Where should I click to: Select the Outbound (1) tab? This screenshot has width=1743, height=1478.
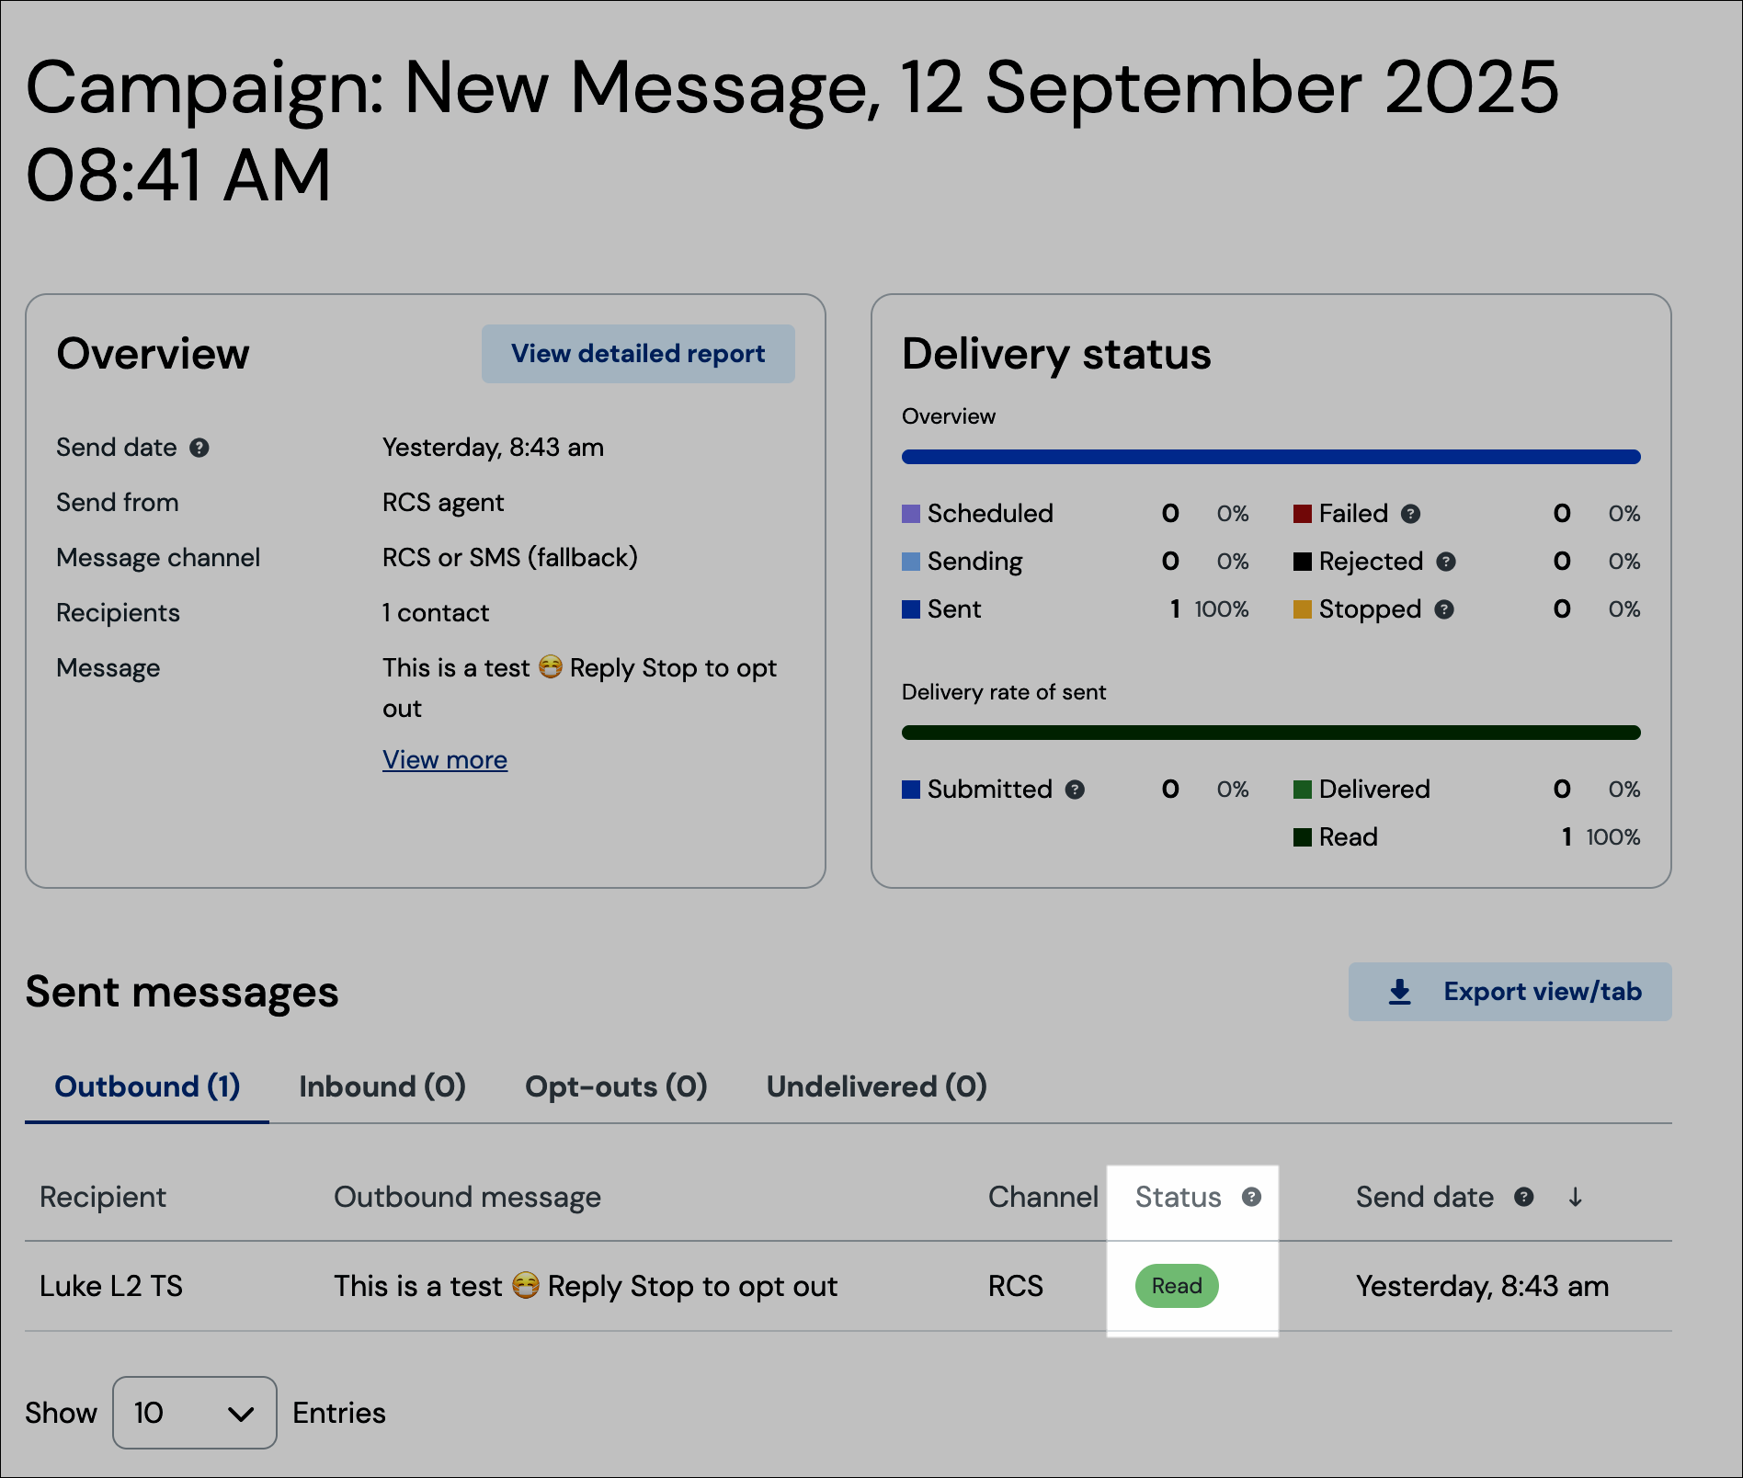pos(147,1086)
